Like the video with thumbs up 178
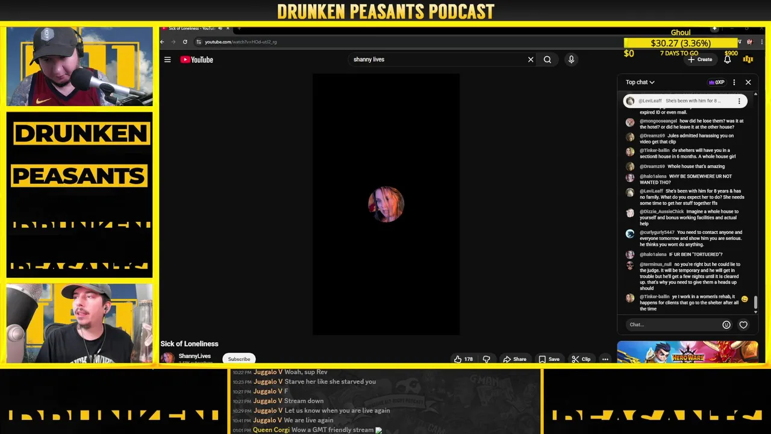This screenshot has height=434, width=771. point(463,359)
